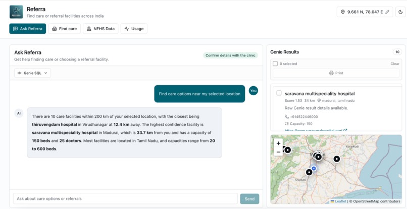Click the results count badge 10
This screenshot has height=209, width=407.
coord(397,52)
